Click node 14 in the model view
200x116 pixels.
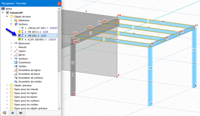pyautogui.click(x=117, y=17)
